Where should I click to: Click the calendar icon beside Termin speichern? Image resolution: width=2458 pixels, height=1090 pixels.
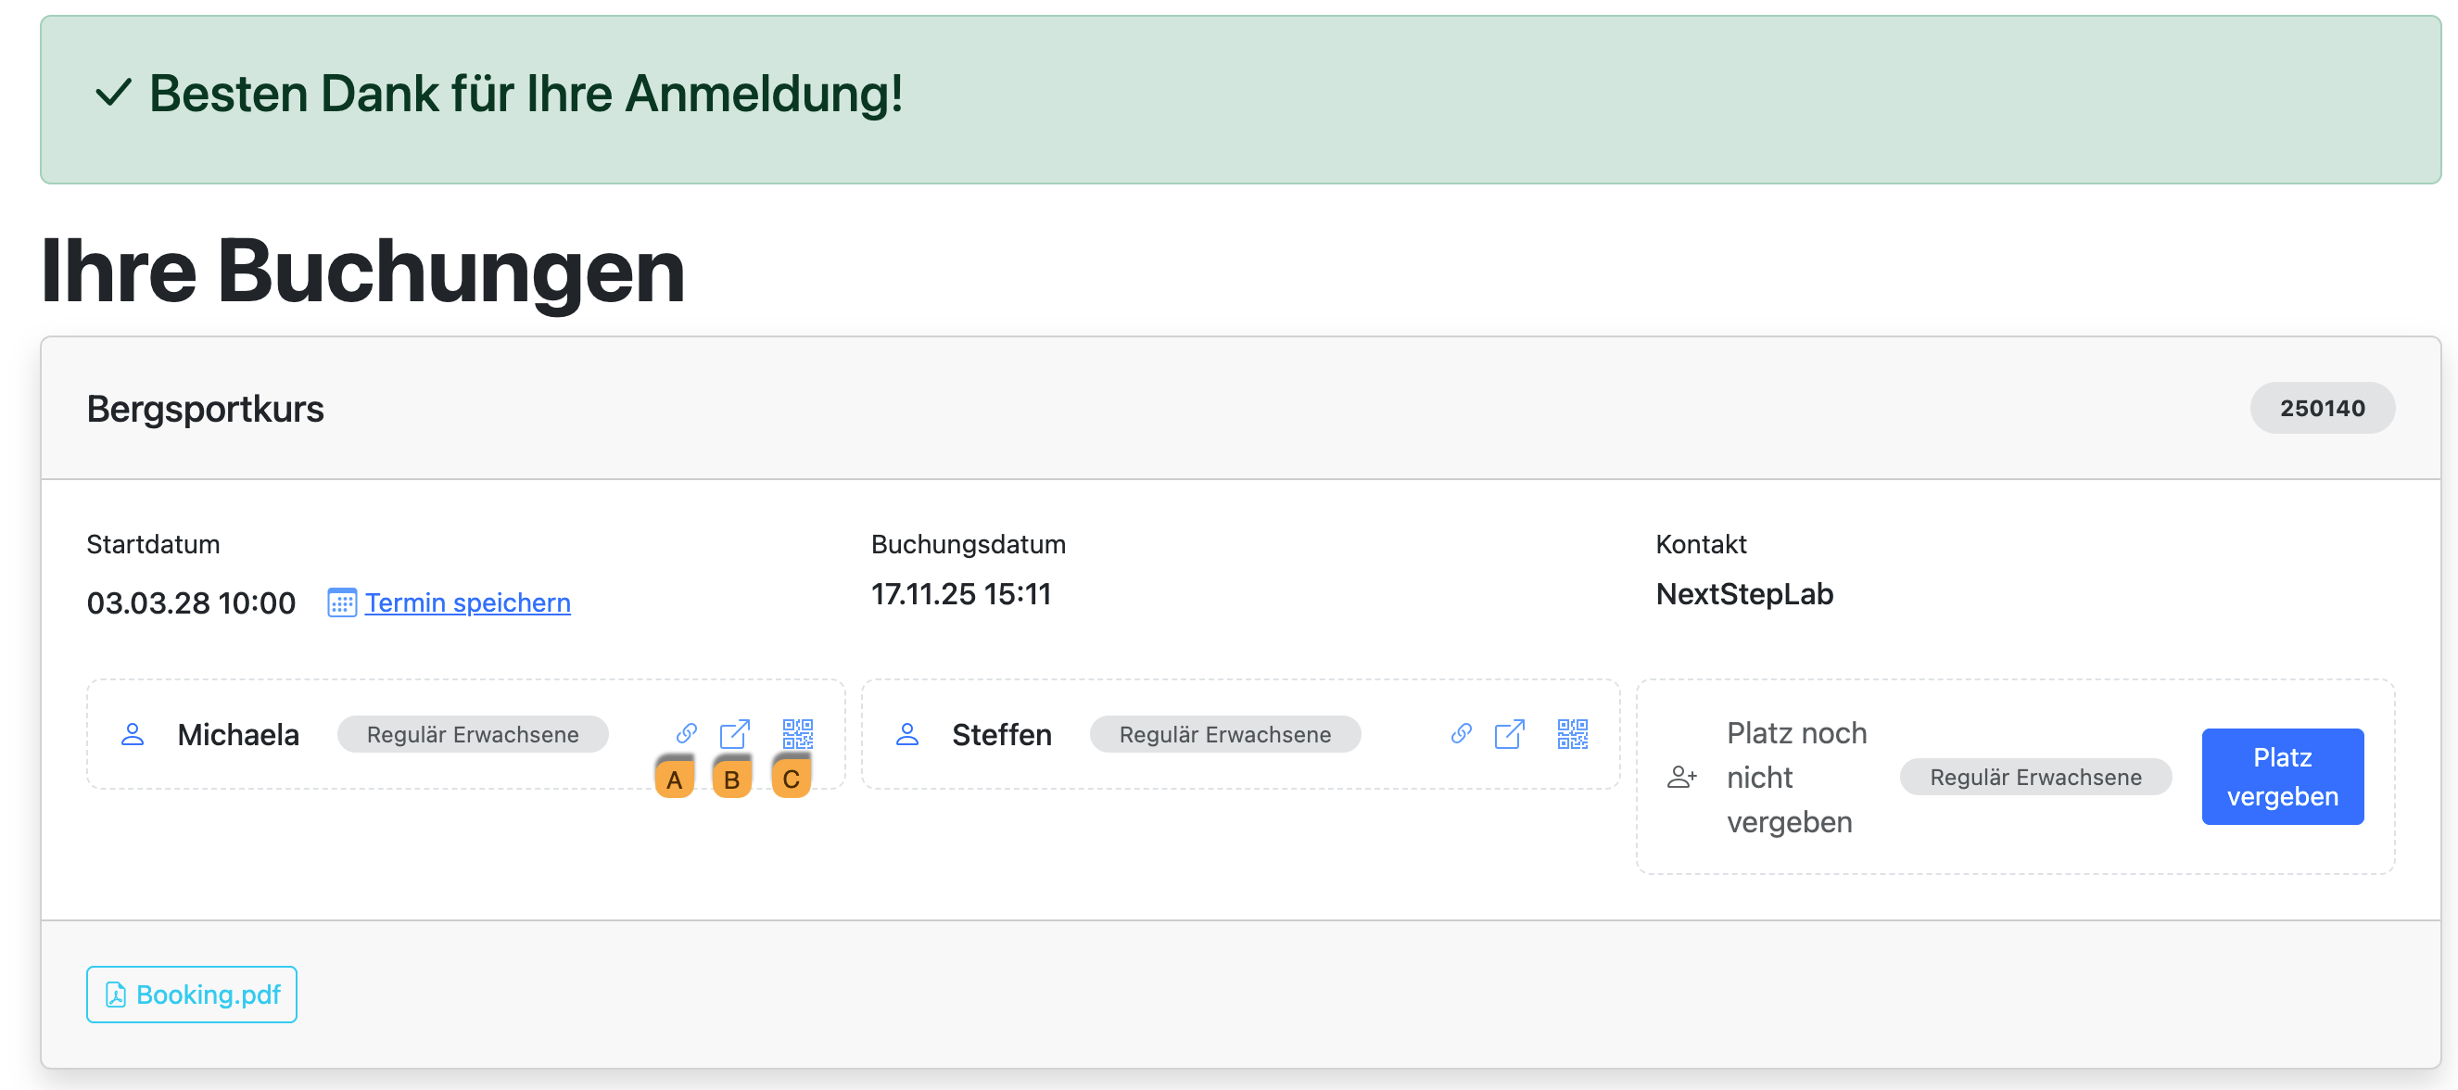pos(342,603)
